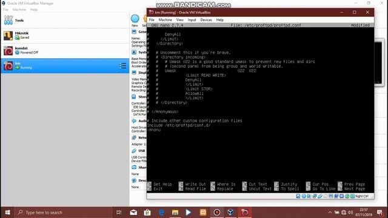Open the XAMPP icon on taskbar
Viewport: 388px width, 218px height.
pos(203,213)
